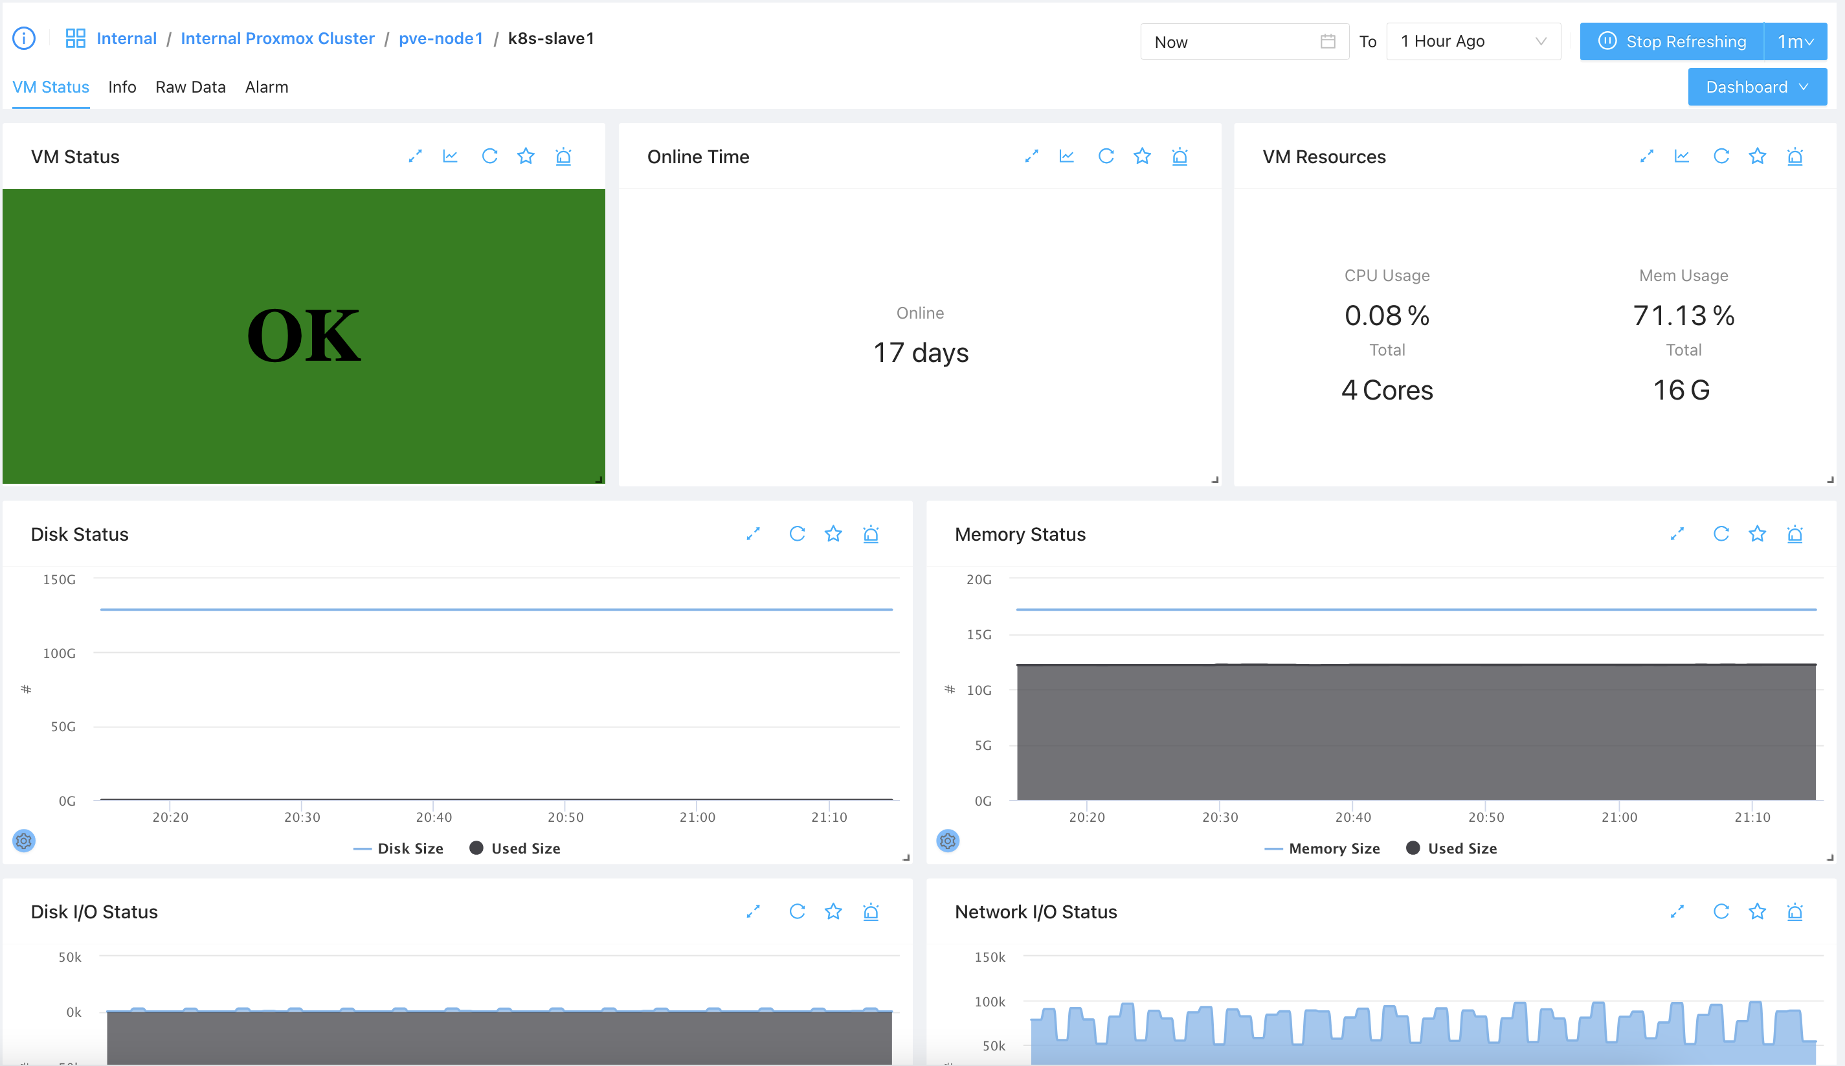Open the 1m refresh interval dropdown

click(x=1795, y=41)
